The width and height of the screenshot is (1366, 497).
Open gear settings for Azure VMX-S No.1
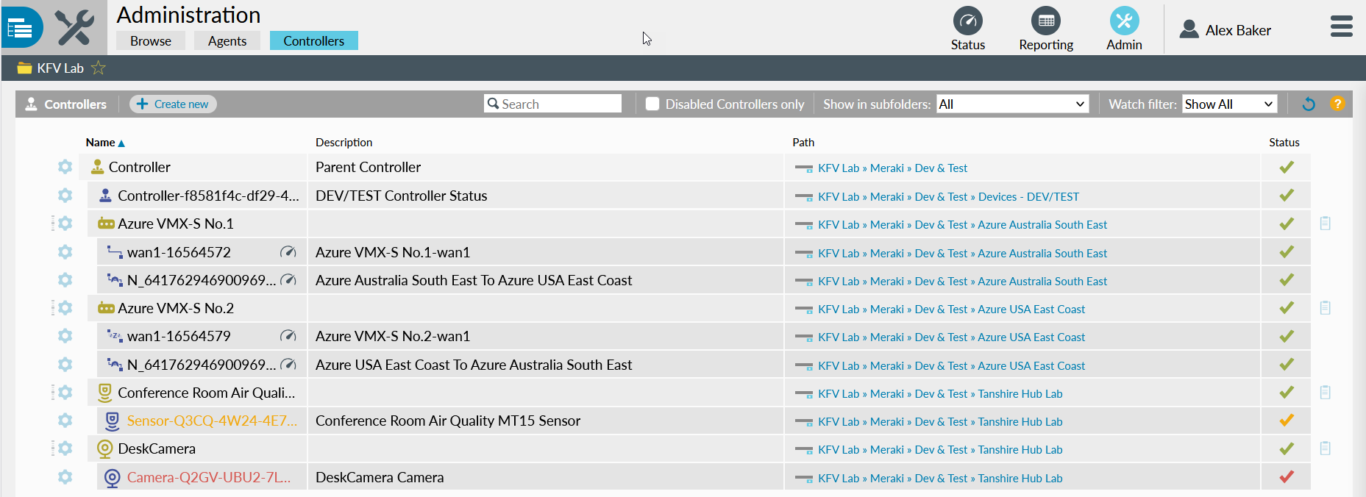(x=65, y=224)
